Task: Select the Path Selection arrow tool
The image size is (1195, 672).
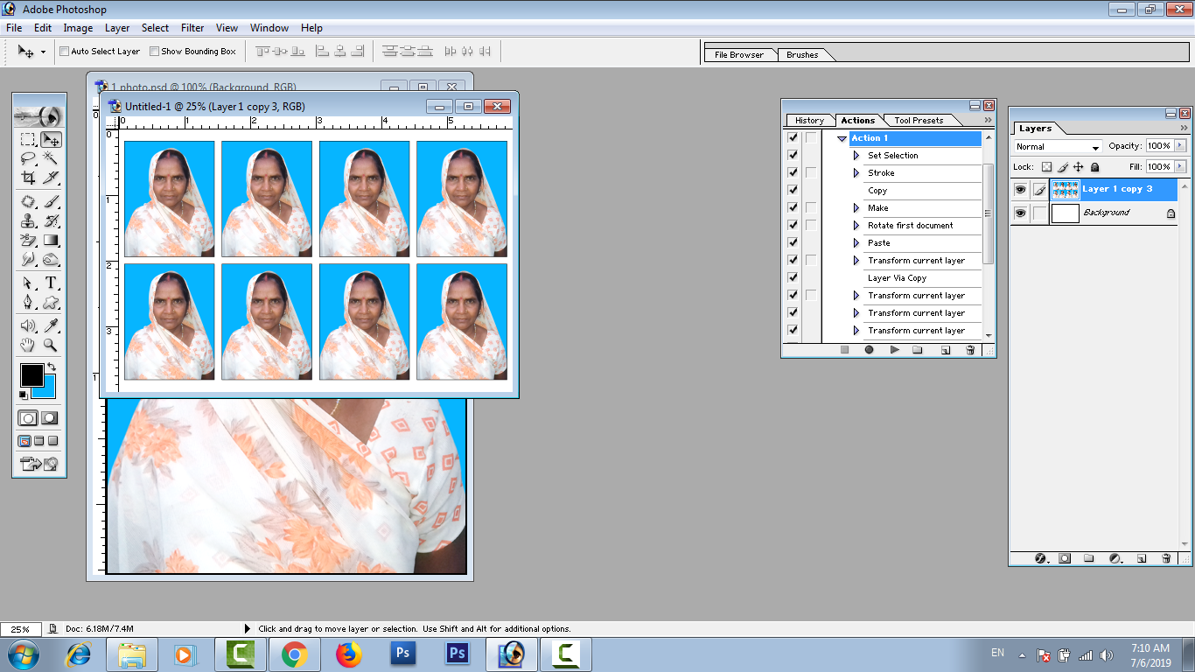Action: point(28,283)
